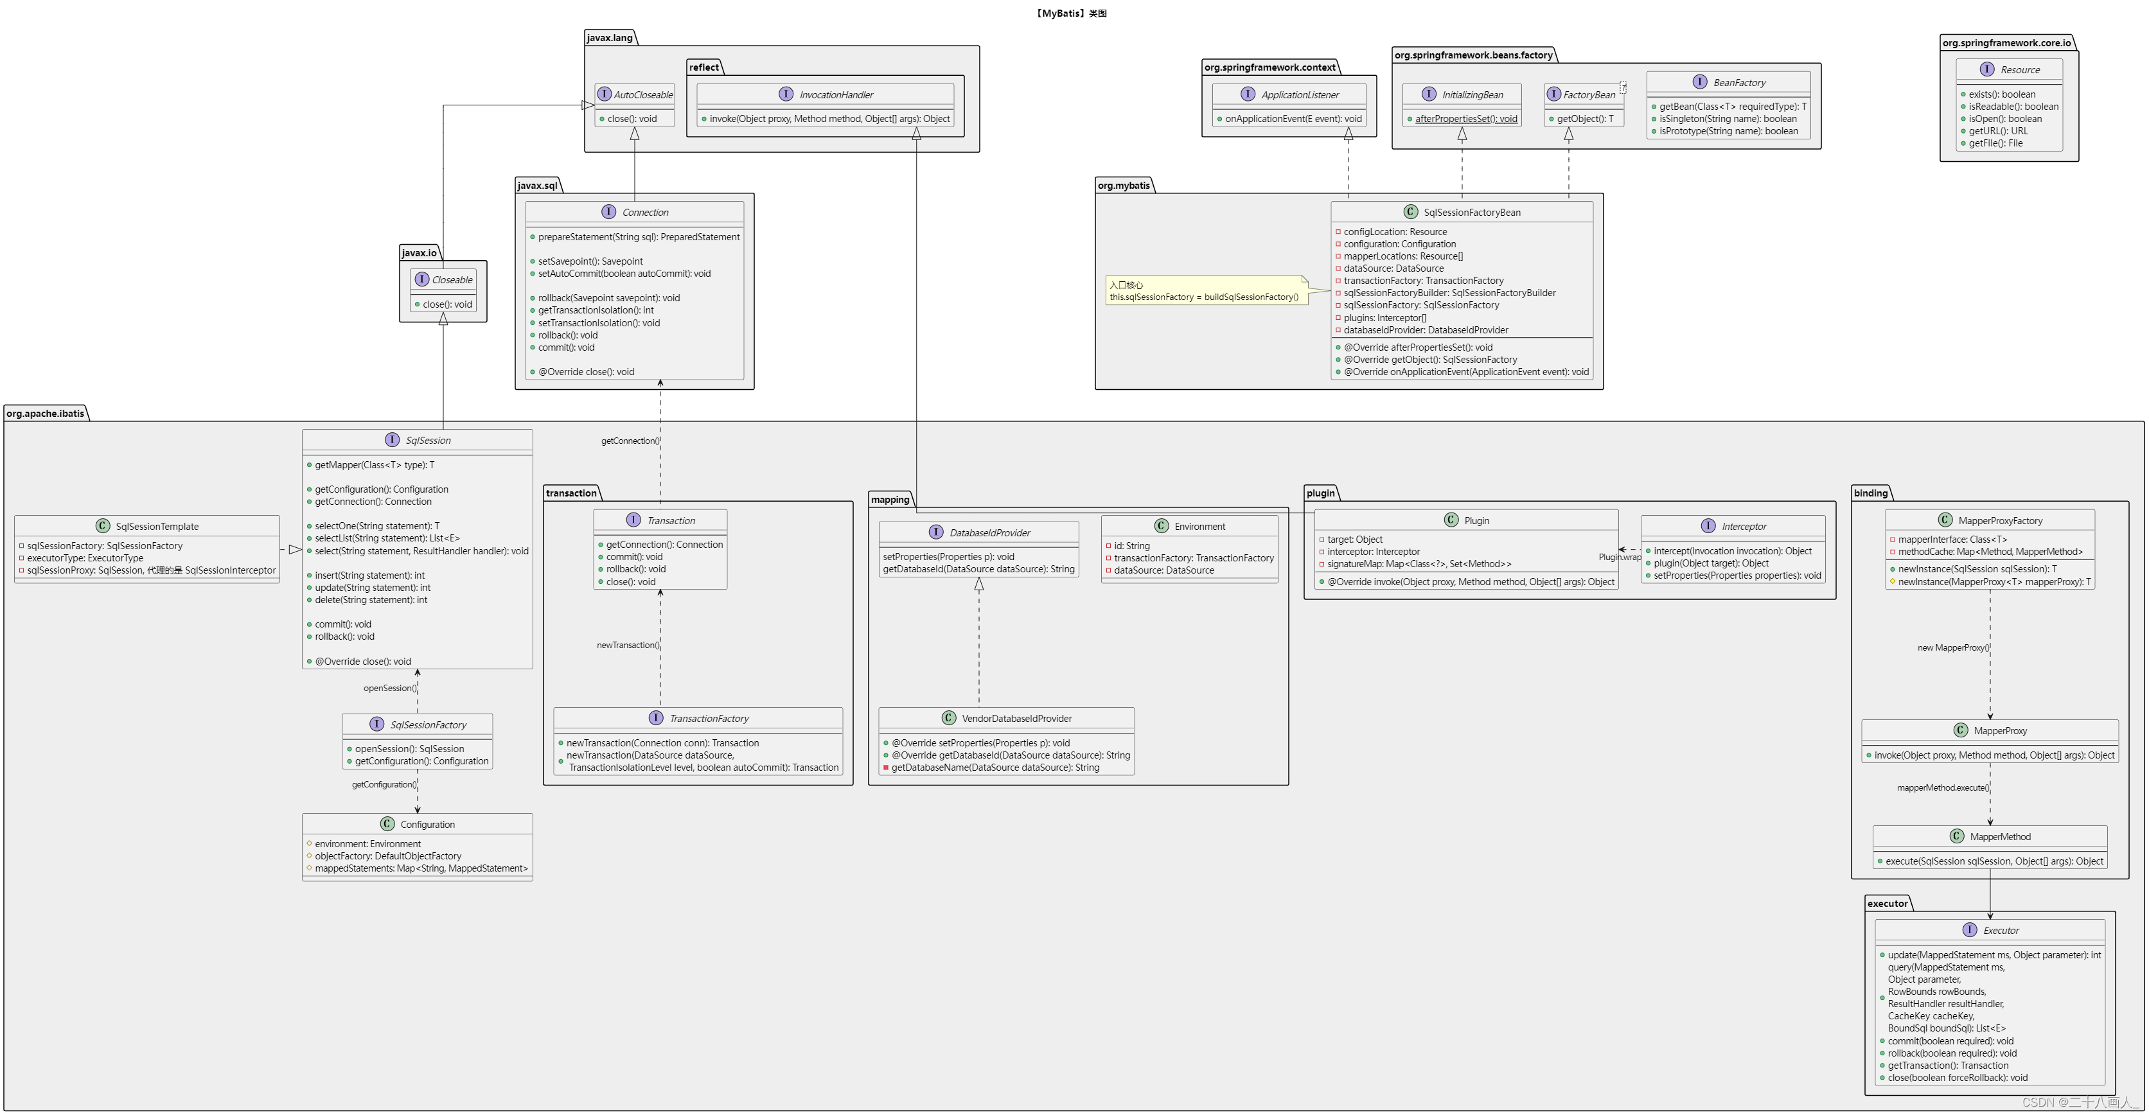Image resolution: width=2149 pixels, height=1115 pixels.
Task: Select the FactoryBean interface icon
Action: (1553, 94)
